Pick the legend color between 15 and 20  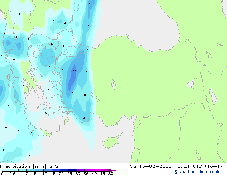pyautogui.click(x=55, y=170)
